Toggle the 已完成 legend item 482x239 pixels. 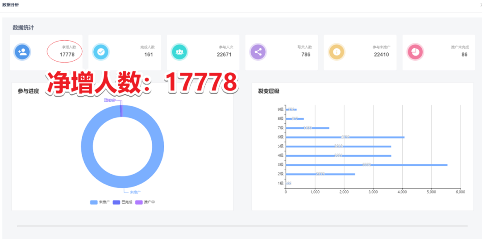122,202
